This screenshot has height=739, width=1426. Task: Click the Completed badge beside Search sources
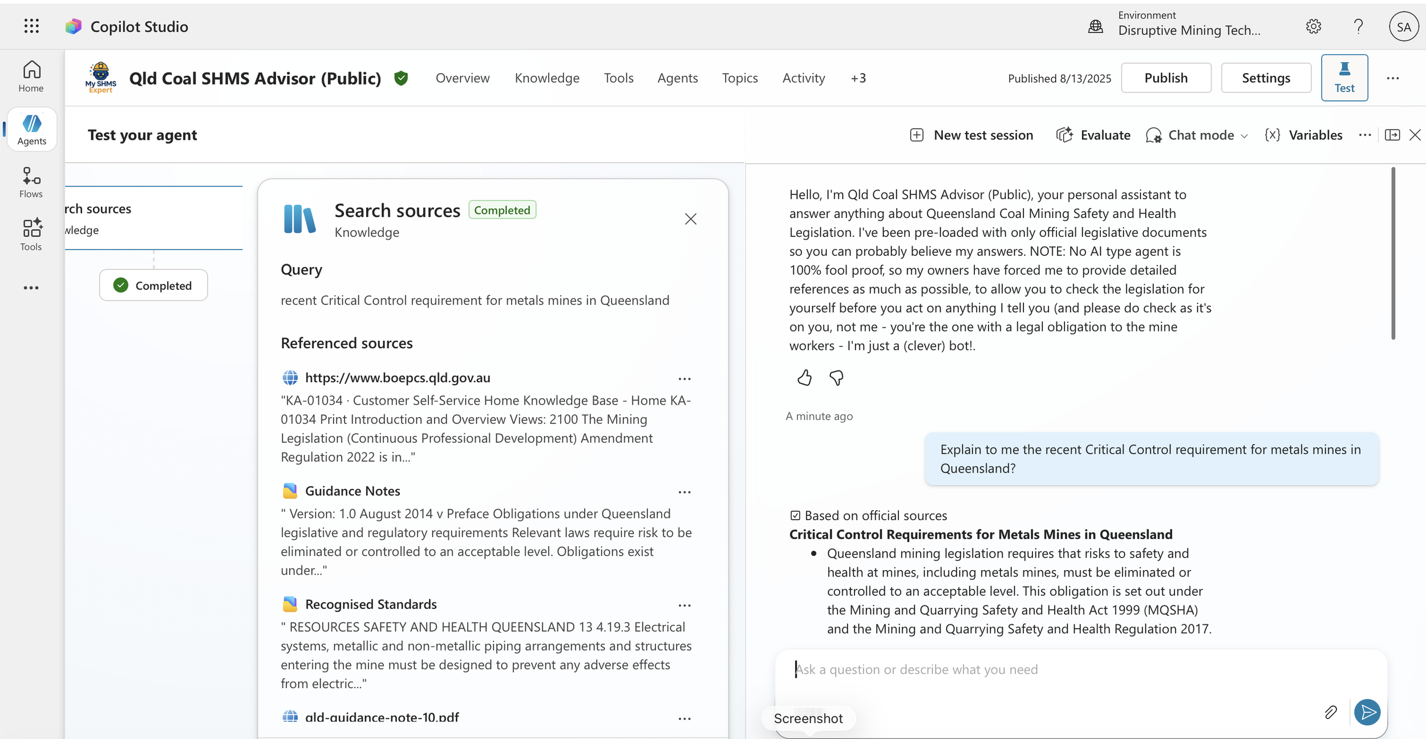click(x=502, y=210)
